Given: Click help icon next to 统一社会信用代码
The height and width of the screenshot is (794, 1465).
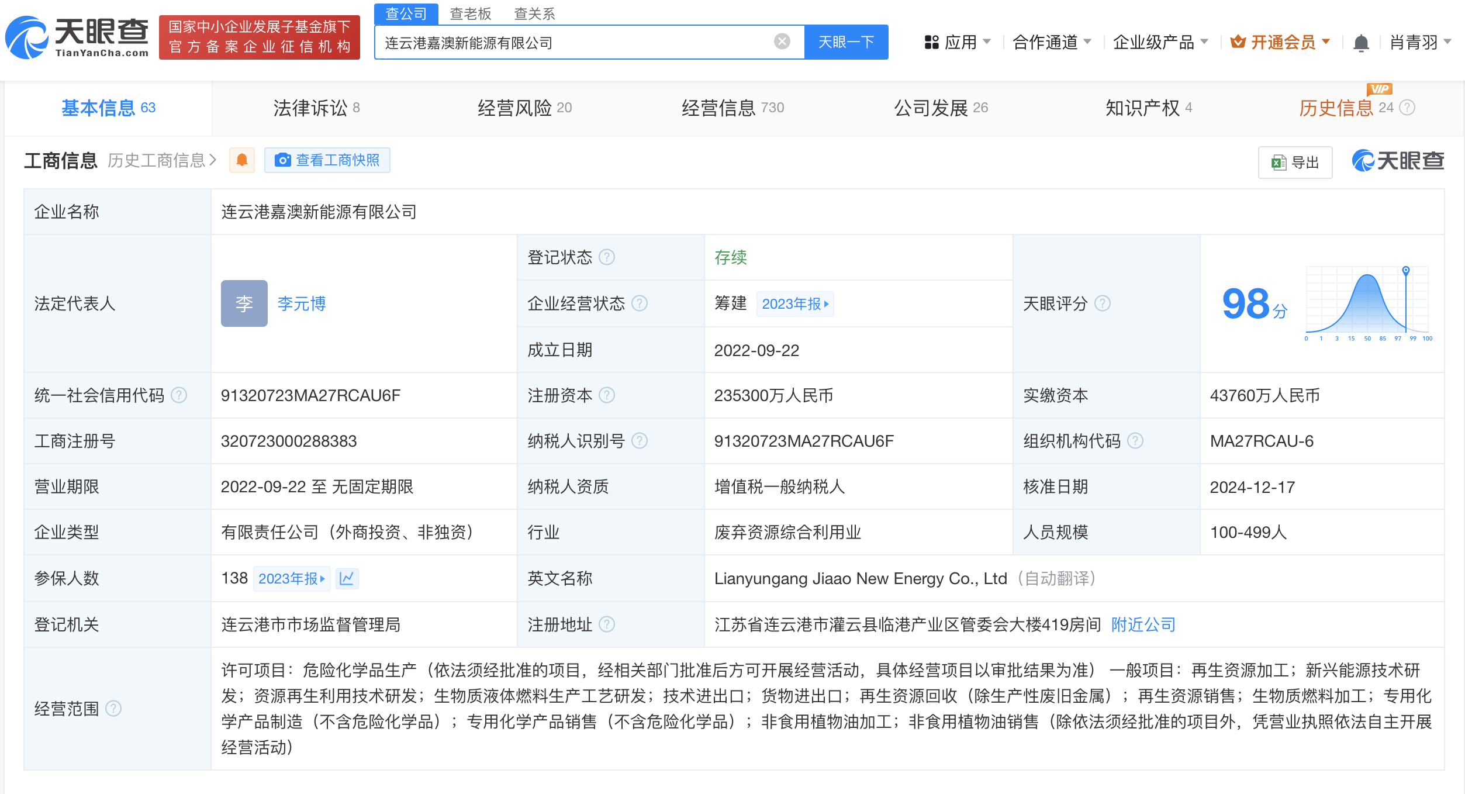Looking at the screenshot, I should click(x=178, y=395).
